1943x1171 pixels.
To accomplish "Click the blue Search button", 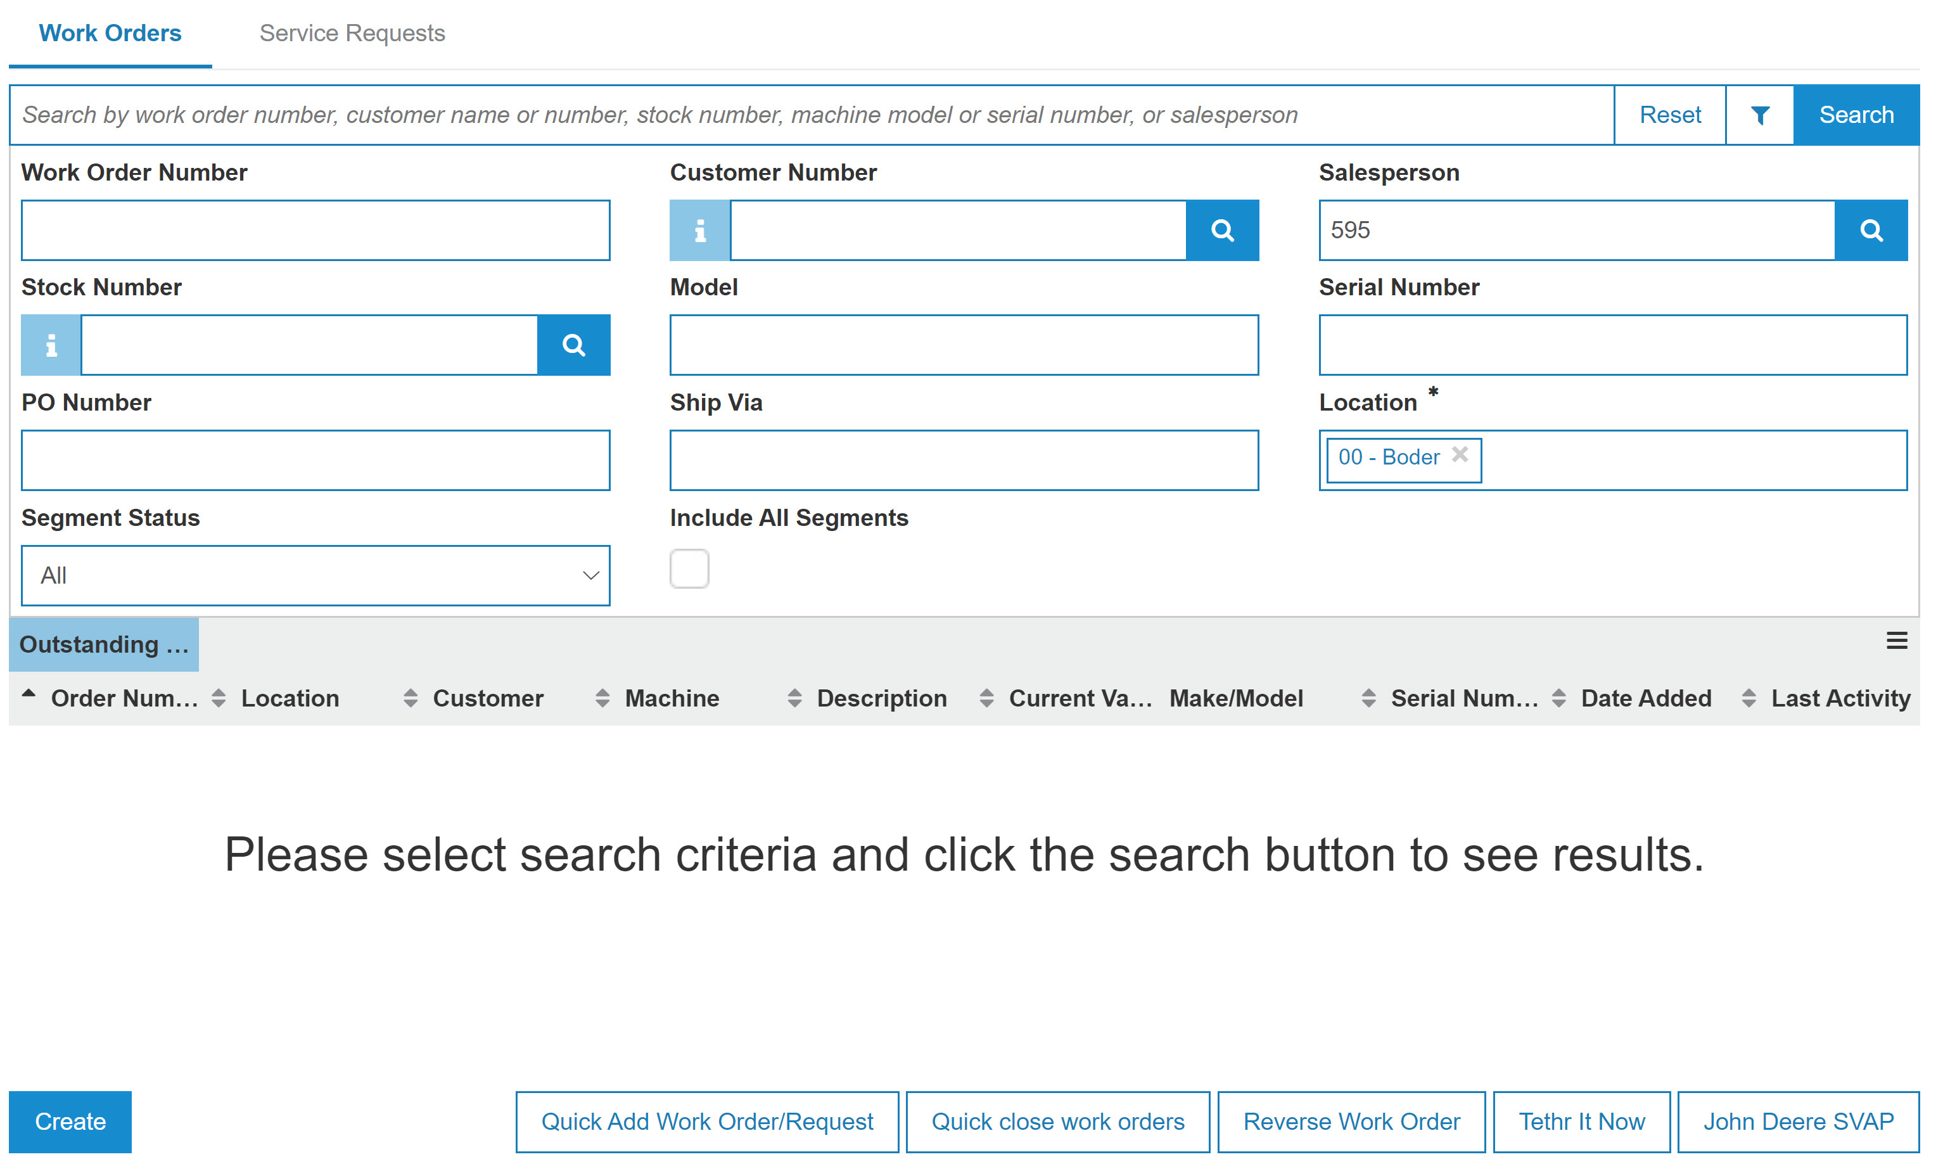I will (x=1856, y=115).
